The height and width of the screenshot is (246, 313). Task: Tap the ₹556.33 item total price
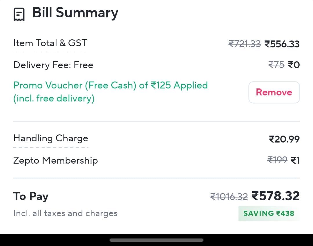click(282, 44)
